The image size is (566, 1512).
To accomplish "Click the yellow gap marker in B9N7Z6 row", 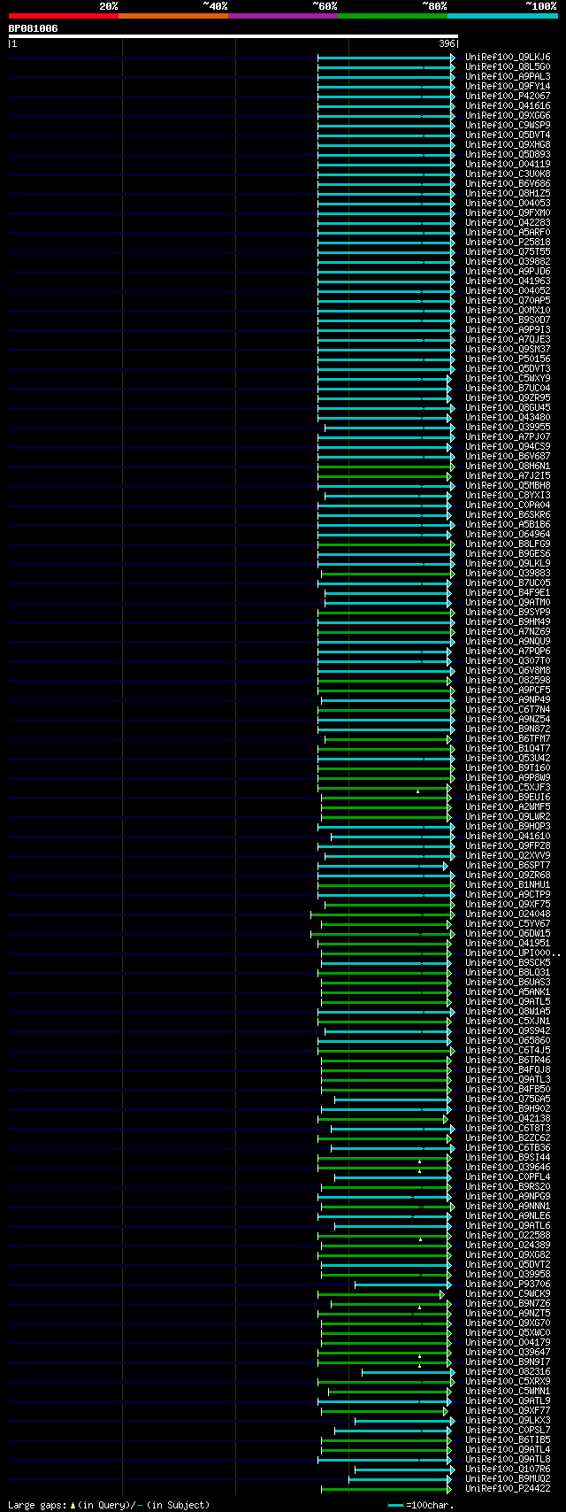I will 419,1307.
